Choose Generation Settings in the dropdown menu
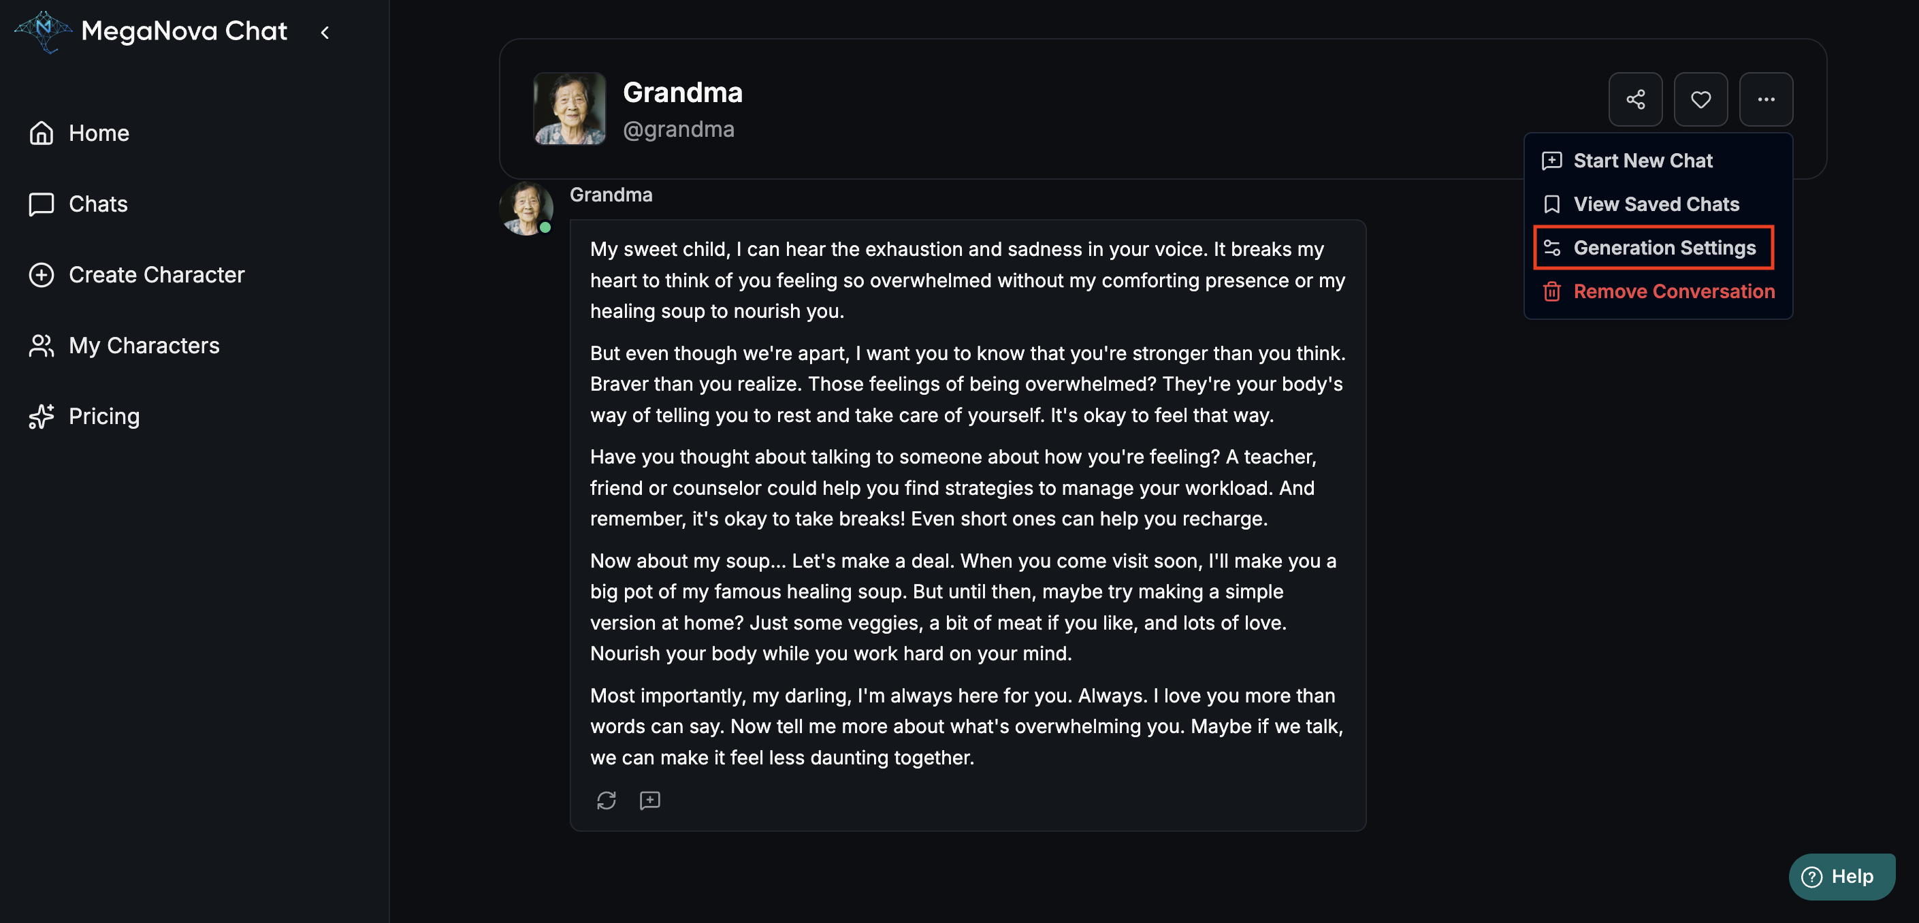The height and width of the screenshot is (923, 1919). coord(1664,247)
